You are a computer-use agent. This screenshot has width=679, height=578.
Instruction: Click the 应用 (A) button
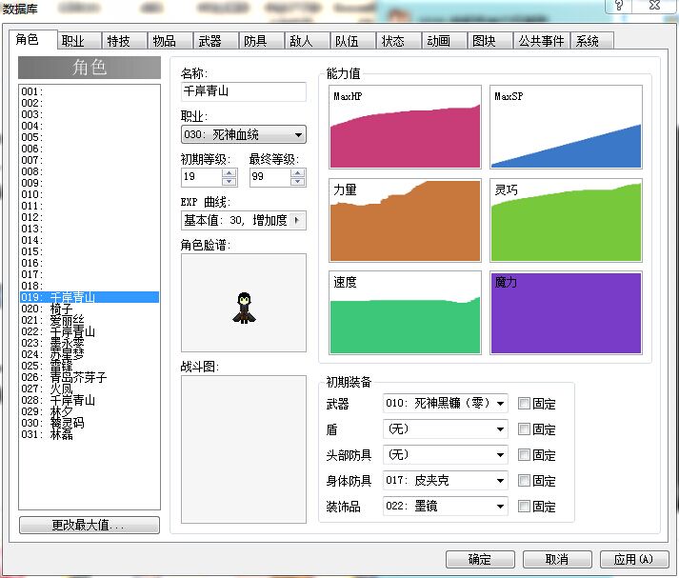click(x=633, y=559)
